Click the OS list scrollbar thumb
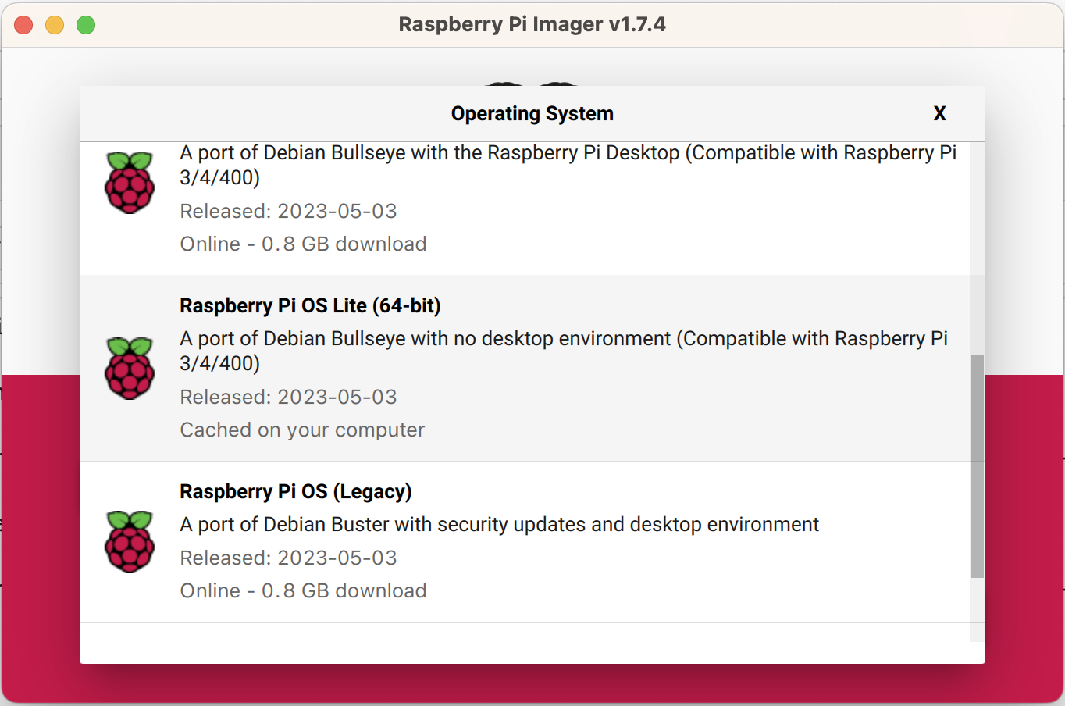The image size is (1065, 706). click(977, 467)
